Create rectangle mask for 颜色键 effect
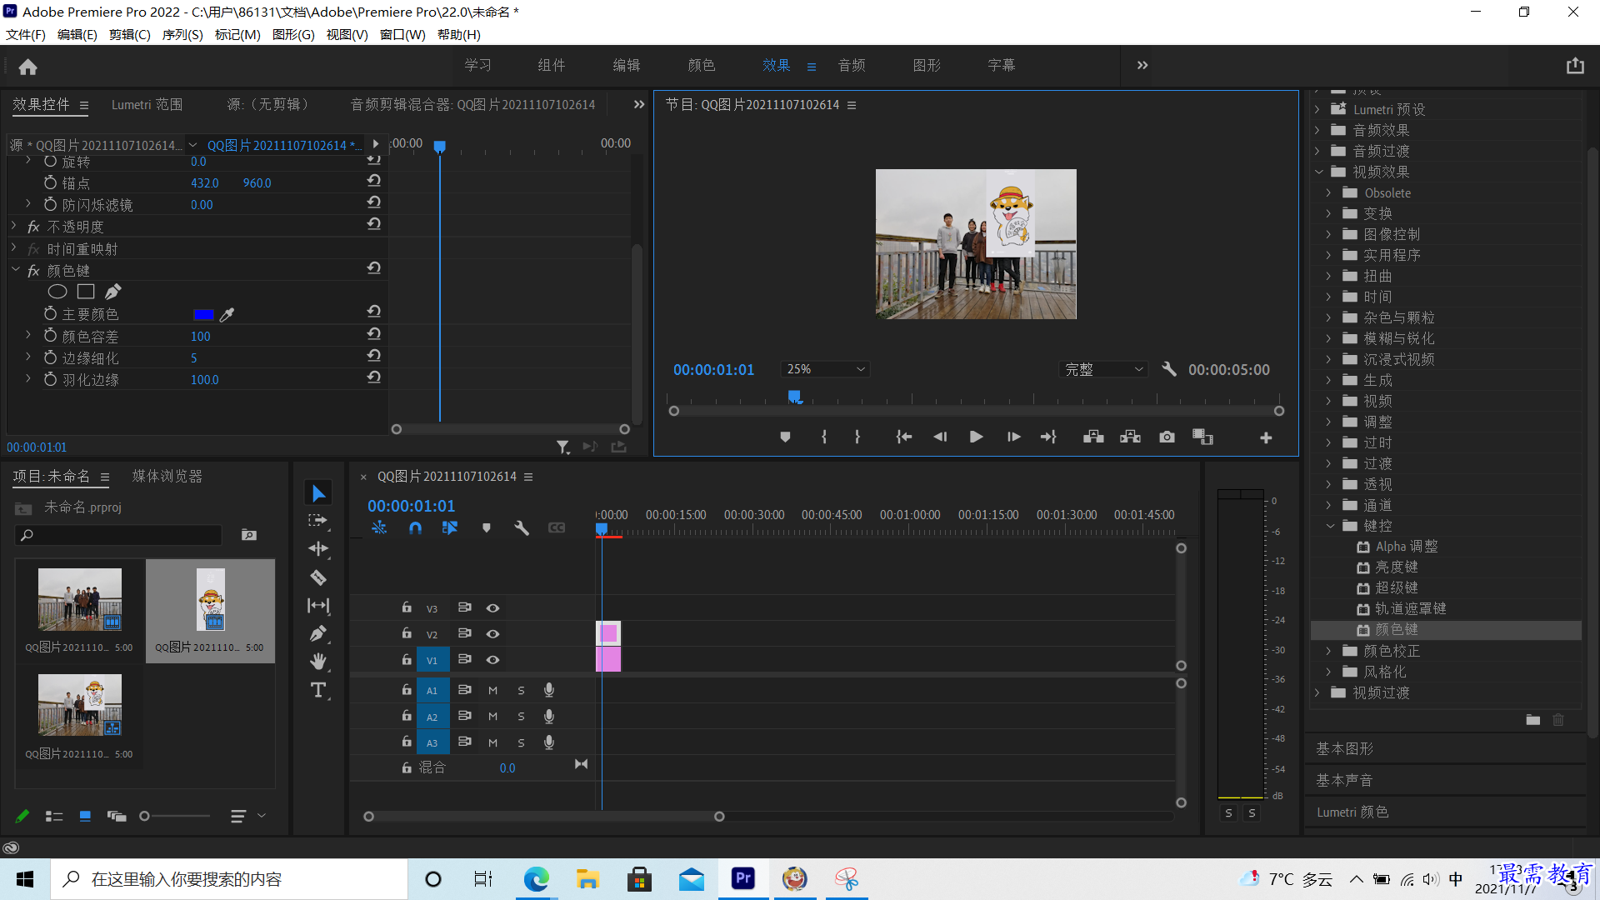1600x900 pixels. coord(86,292)
